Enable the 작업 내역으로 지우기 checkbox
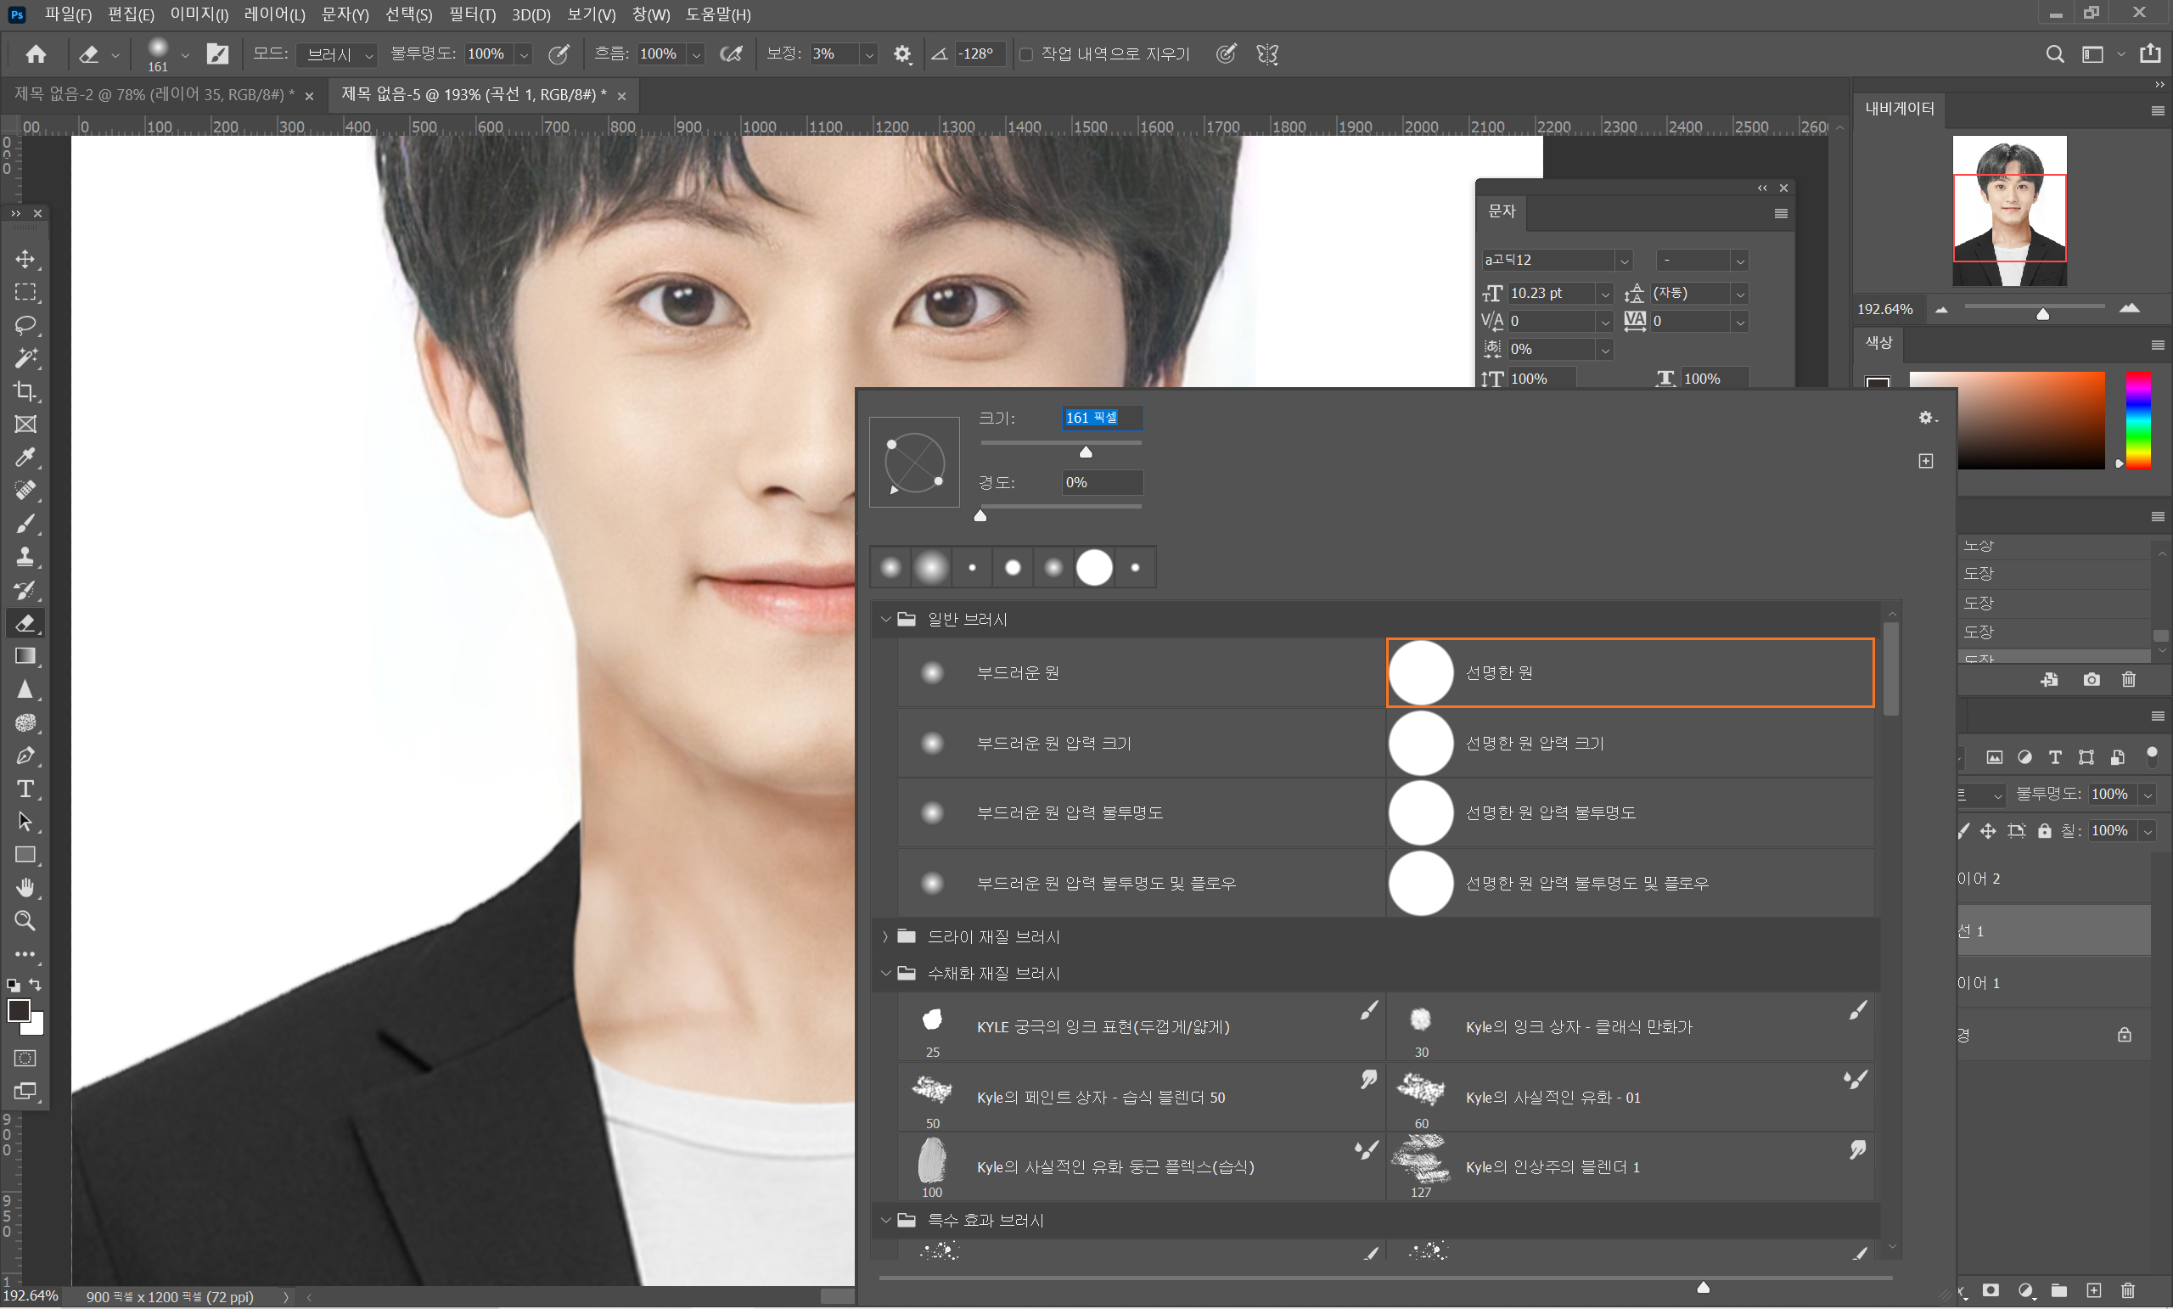 point(1026,54)
